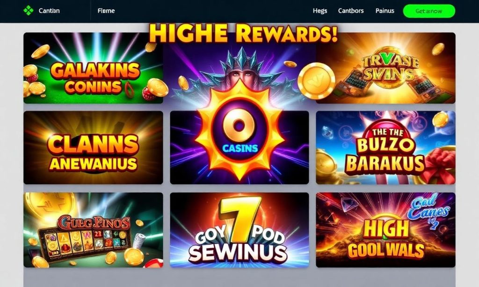The height and width of the screenshot is (287, 479).
Task: Launch The Buzzo Barakus game
Action: tap(385, 147)
